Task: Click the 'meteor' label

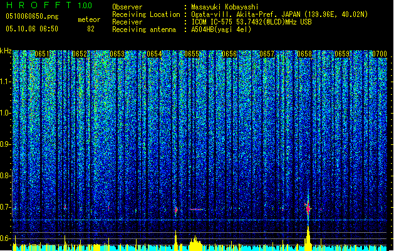Action: [89, 19]
